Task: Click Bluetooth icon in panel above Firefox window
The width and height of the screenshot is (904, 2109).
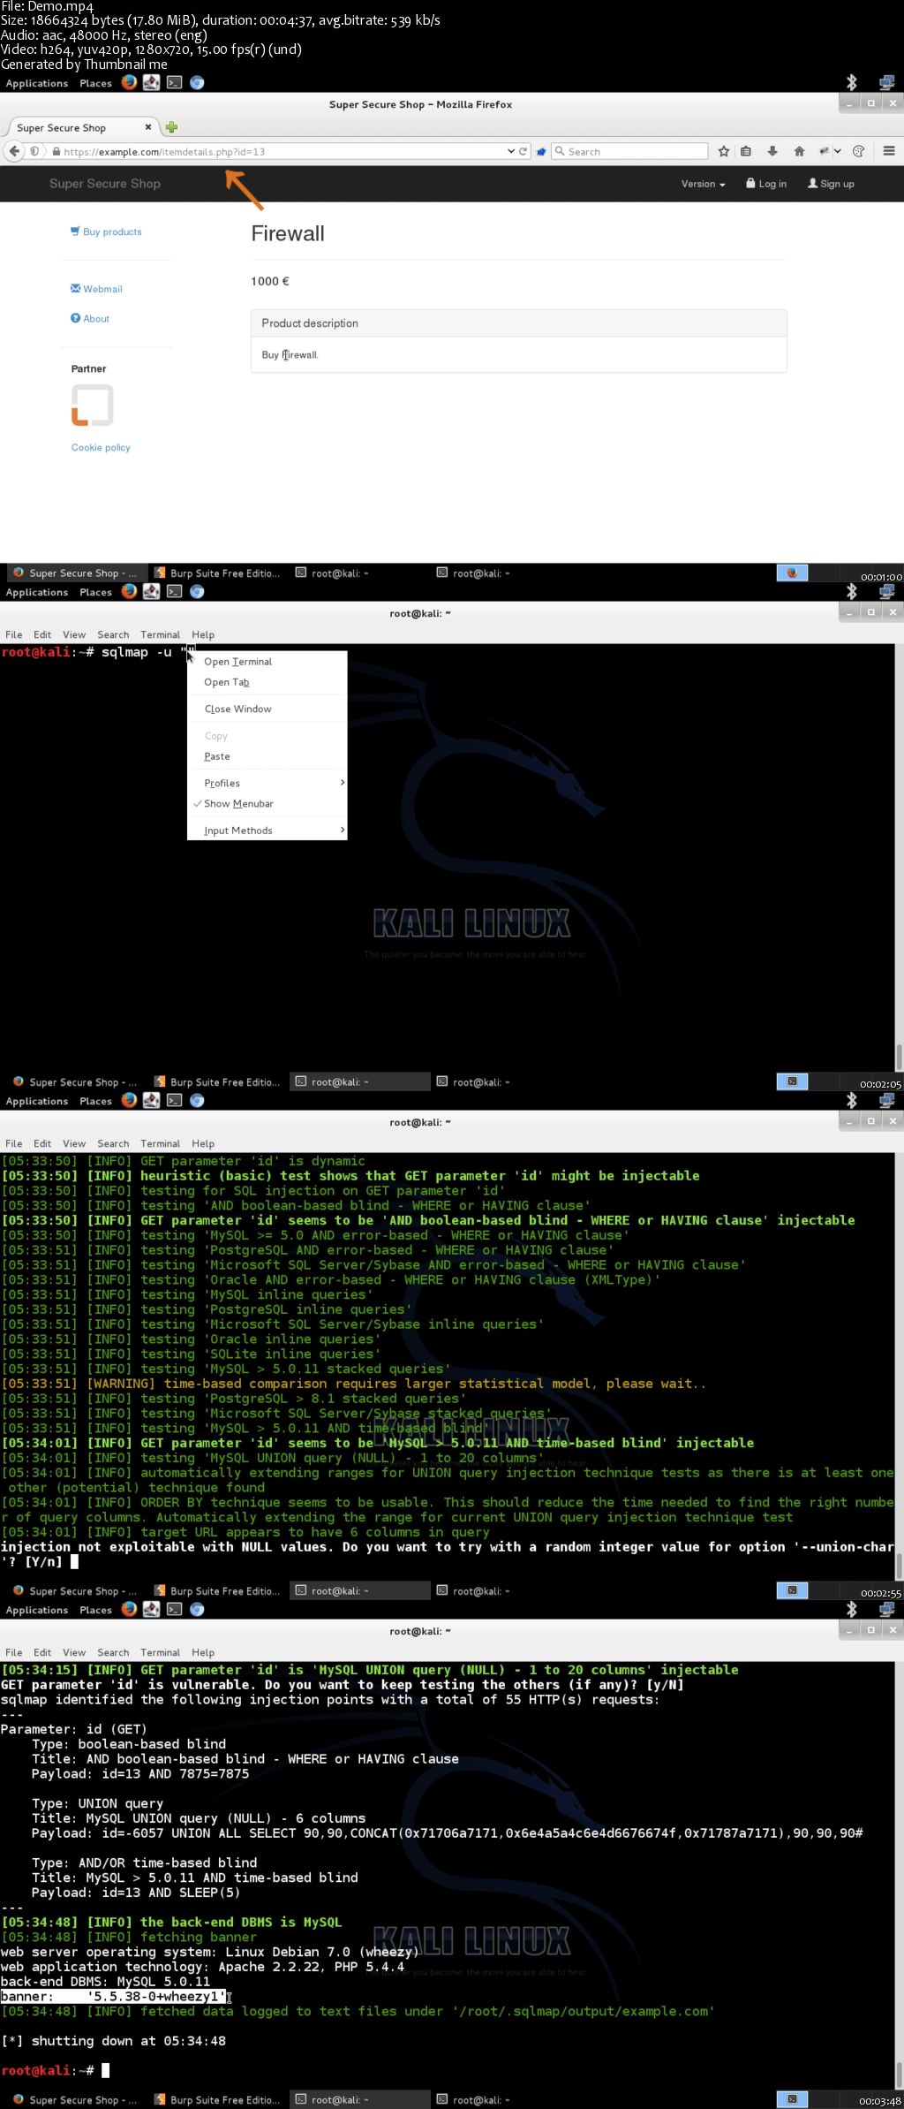Action: [852, 82]
